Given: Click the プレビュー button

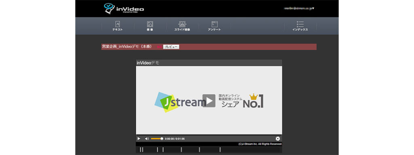Looking at the screenshot, I should click(171, 47).
